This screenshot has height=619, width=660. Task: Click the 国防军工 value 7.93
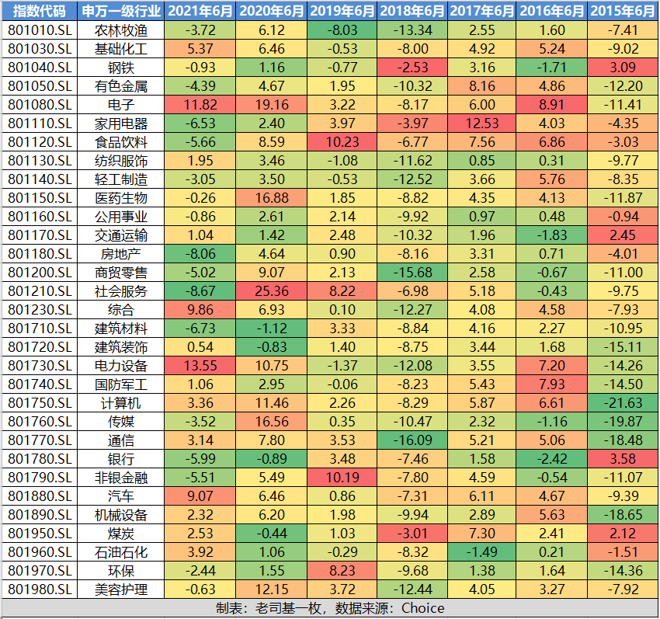point(552,384)
